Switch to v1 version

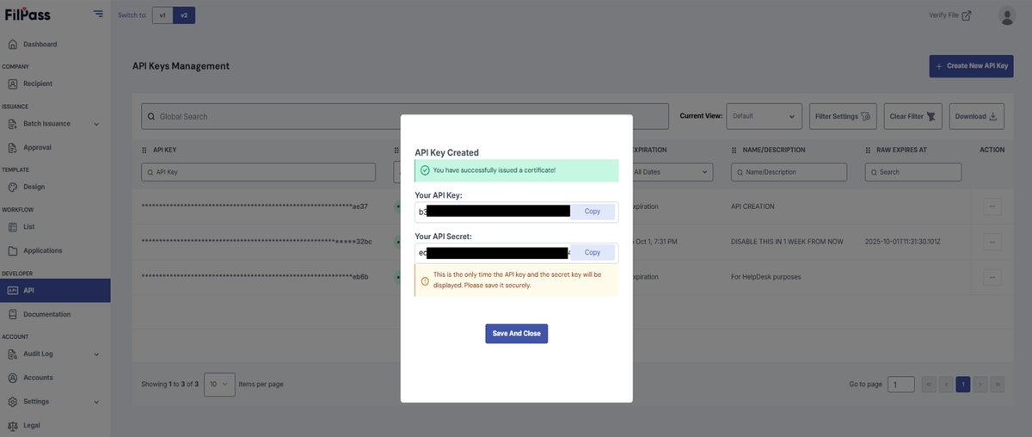(163, 15)
